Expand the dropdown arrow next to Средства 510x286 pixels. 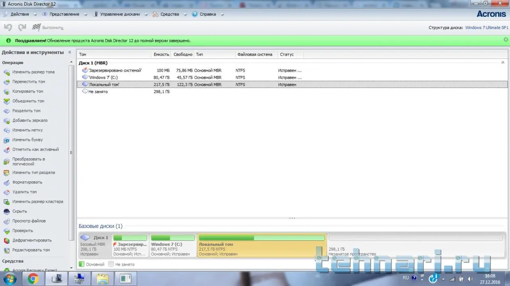185,15
